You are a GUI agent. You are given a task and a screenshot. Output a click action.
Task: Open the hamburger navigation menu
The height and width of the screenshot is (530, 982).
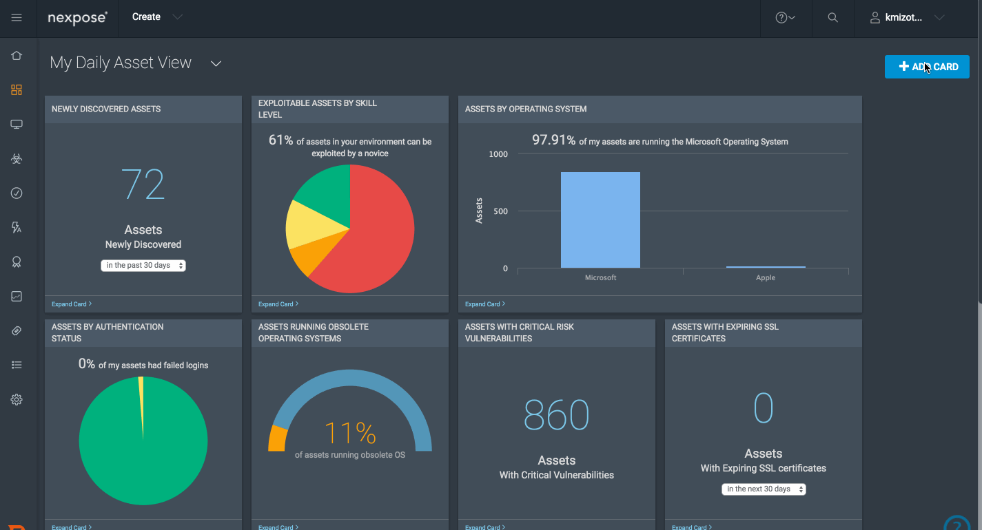(17, 17)
